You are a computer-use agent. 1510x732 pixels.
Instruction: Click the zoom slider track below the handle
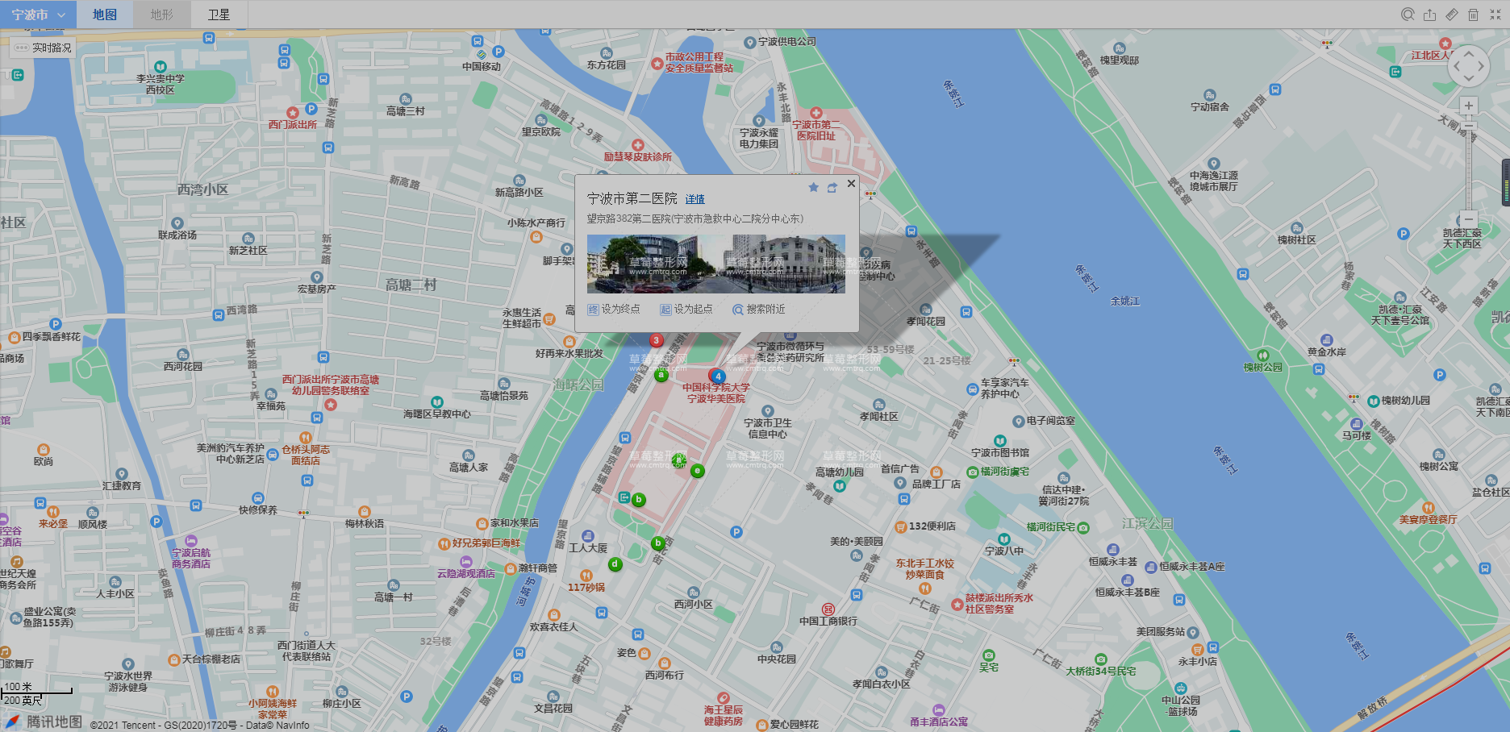[1469, 169]
